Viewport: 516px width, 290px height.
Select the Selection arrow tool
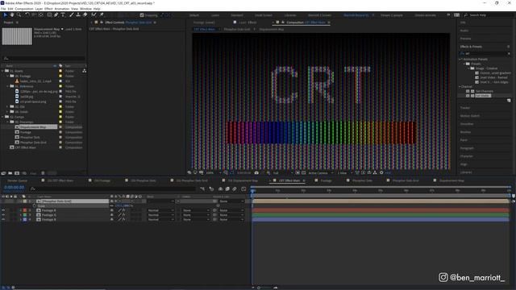pos(6,14)
